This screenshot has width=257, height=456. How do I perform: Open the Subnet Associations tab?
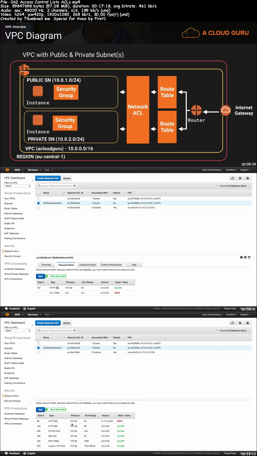pyautogui.click(x=111, y=265)
